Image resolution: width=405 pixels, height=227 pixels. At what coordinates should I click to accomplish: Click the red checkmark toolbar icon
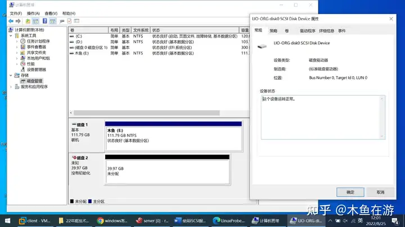coord(69,21)
